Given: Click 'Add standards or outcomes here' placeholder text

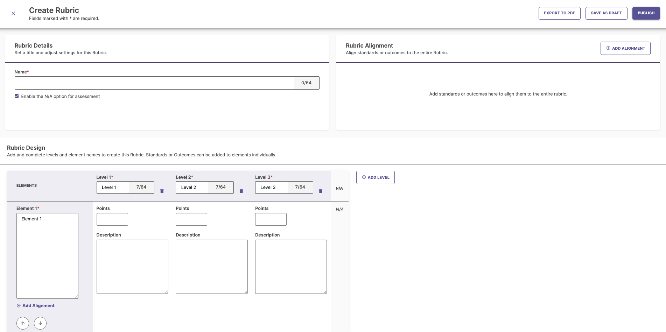Looking at the screenshot, I should [x=498, y=94].
